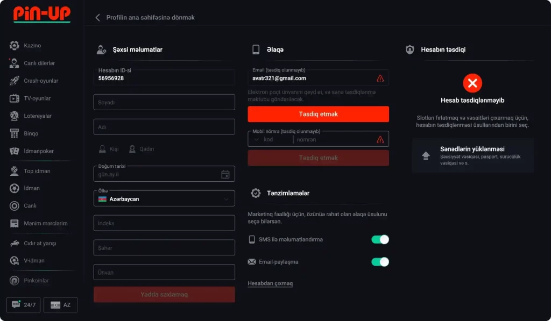Viewport: 551px width, 321px height.
Task: Open the calendar picker in Doğum tarixi
Action: tap(225, 174)
